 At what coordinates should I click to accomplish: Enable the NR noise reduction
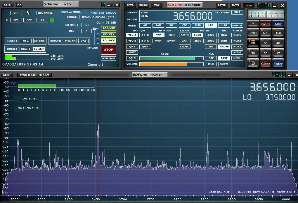click(211, 47)
